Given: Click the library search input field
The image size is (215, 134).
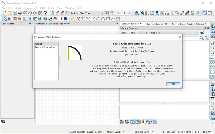Looking at the screenshot, I should [x=191, y=38].
